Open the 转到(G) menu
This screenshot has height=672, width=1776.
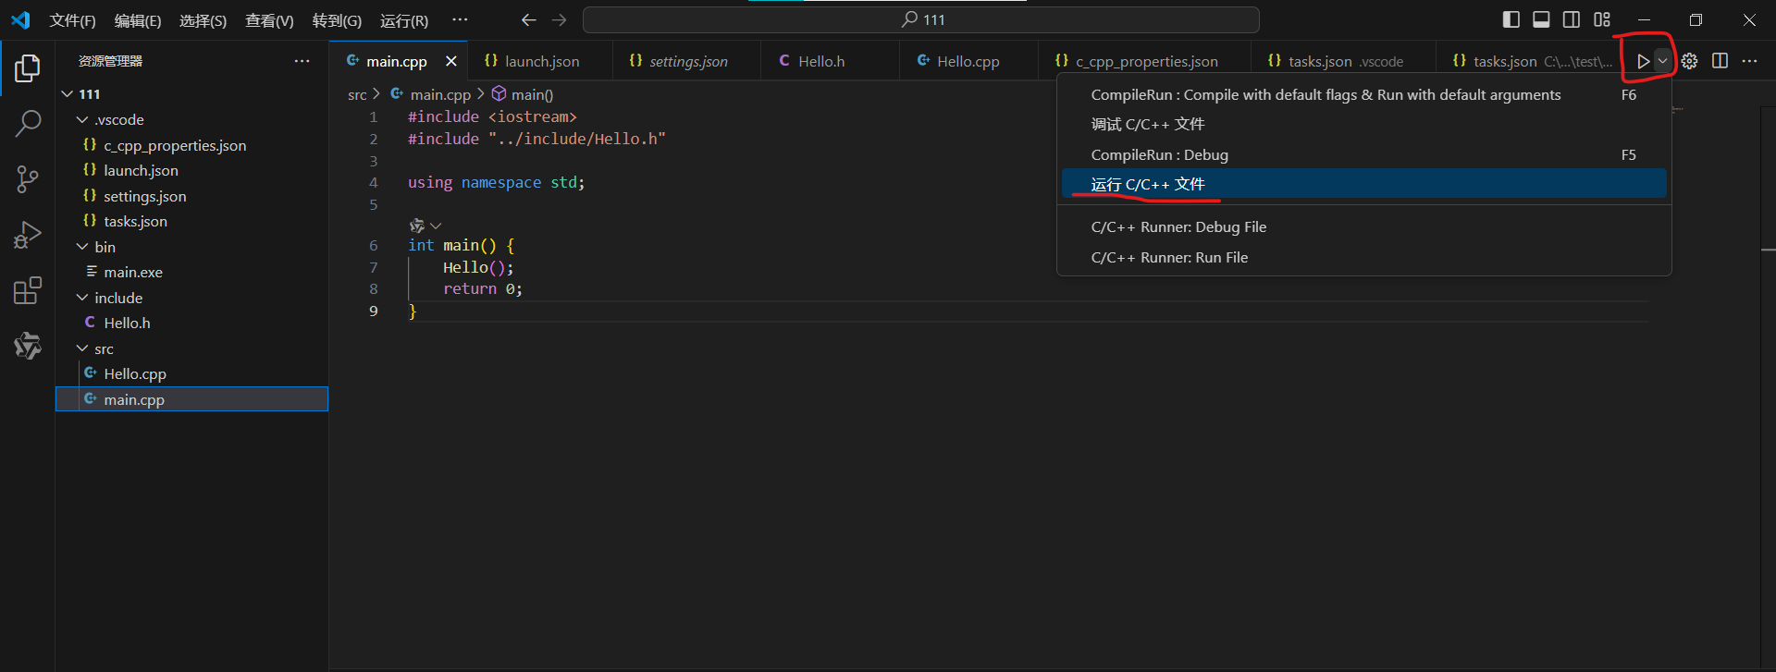click(x=337, y=20)
